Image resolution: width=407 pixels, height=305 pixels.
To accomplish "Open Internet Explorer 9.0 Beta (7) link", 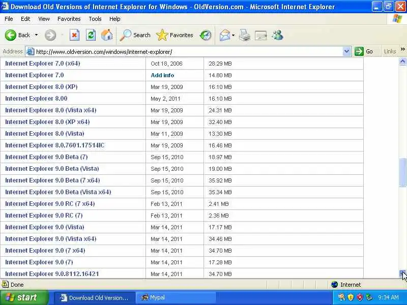I will [46, 157].
